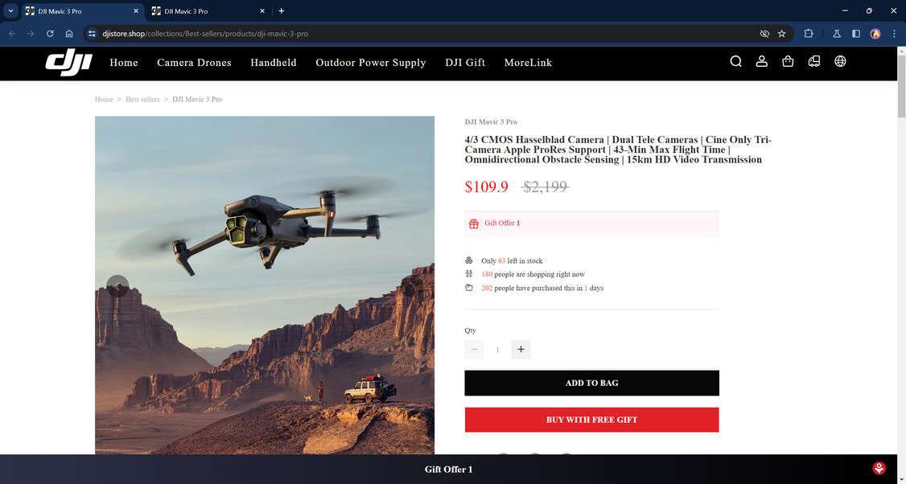Screen dimensions: 906x484
Task: Click the crossed-out $2,199 price
Action: click(546, 187)
